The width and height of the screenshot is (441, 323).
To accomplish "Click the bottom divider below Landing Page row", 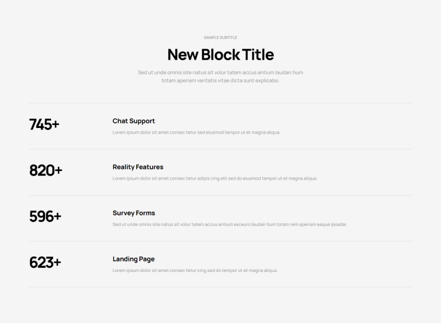I will (x=220, y=287).
